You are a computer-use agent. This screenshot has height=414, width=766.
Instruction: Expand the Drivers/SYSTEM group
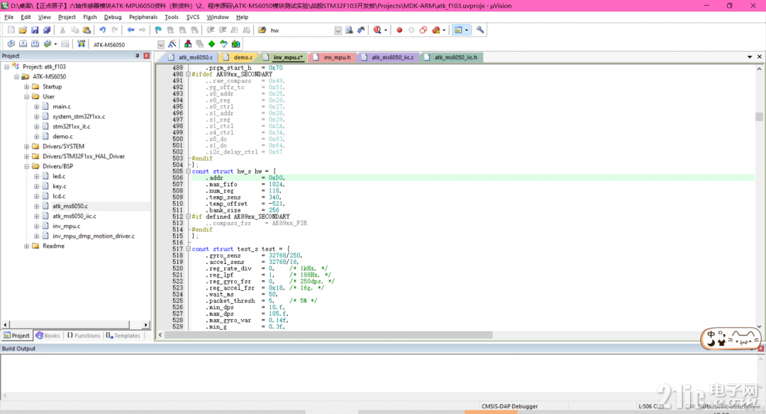click(x=26, y=146)
